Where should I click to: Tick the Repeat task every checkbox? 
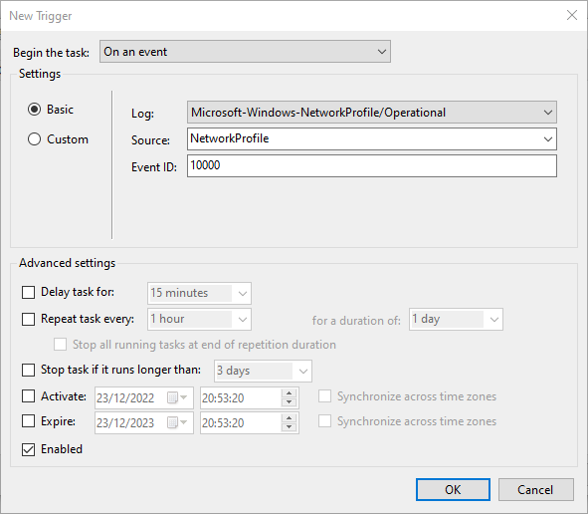28,319
